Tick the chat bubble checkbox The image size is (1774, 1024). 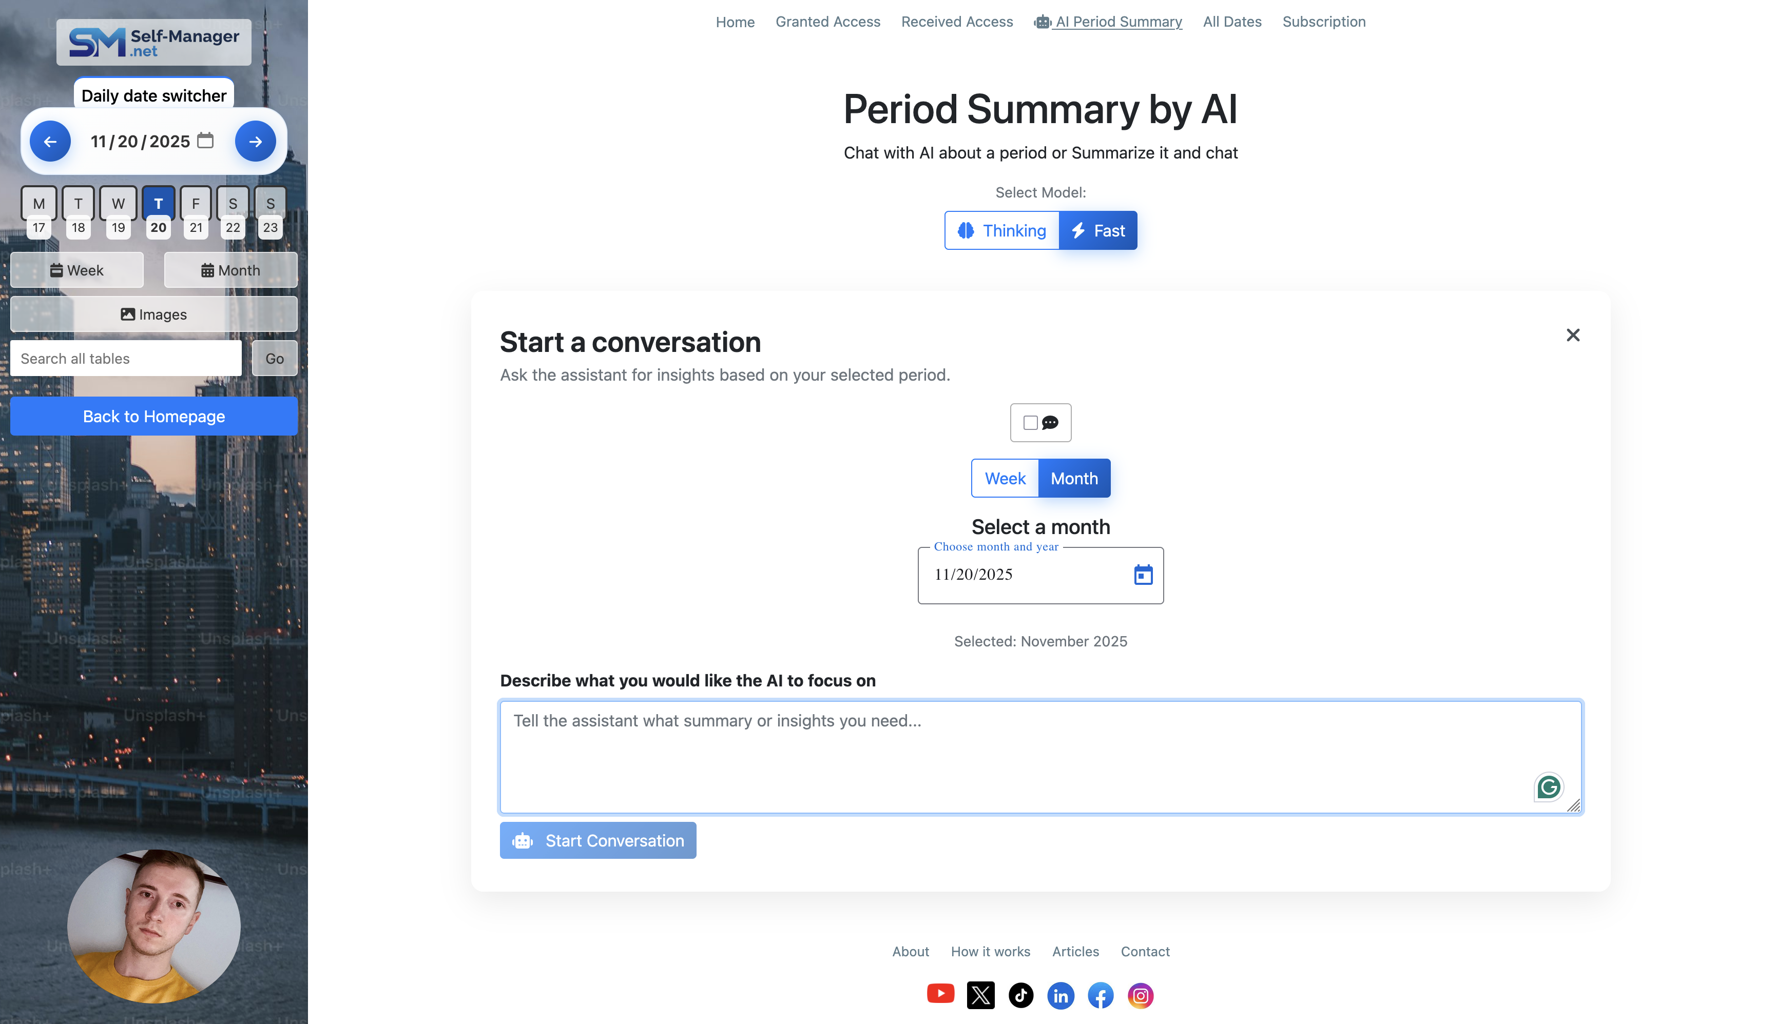click(x=1030, y=423)
